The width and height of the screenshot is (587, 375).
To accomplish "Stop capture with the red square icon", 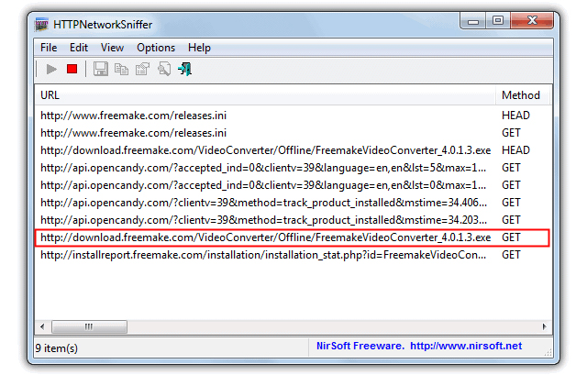I will point(72,70).
